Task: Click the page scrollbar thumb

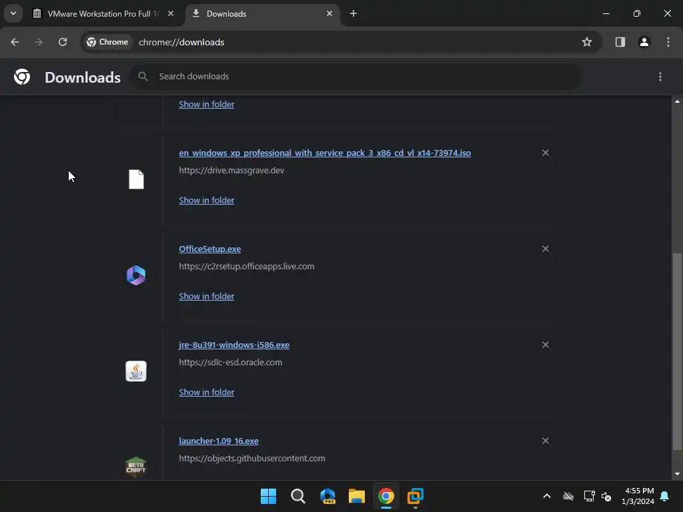Action: (677, 351)
